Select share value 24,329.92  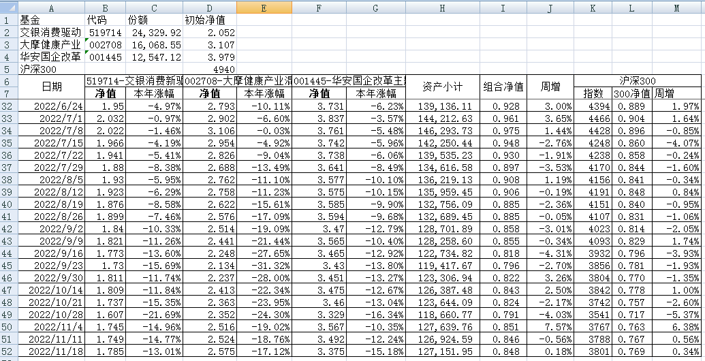154,33
